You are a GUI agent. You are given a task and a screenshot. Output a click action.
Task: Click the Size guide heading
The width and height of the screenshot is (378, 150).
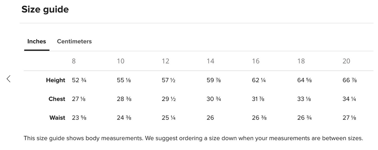tap(45, 10)
